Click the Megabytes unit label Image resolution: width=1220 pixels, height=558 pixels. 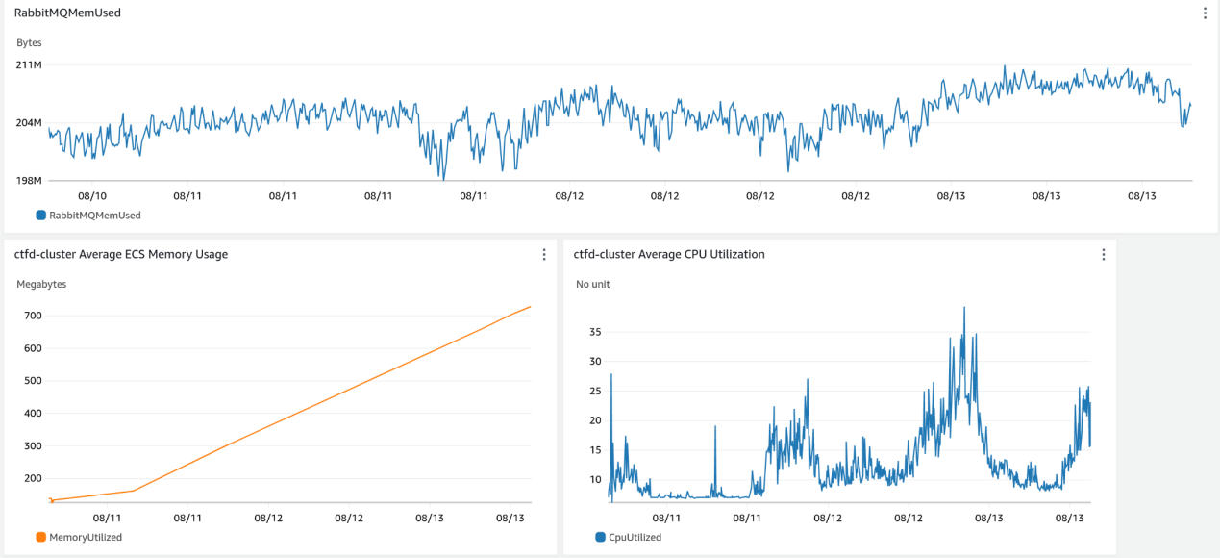tap(41, 284)
